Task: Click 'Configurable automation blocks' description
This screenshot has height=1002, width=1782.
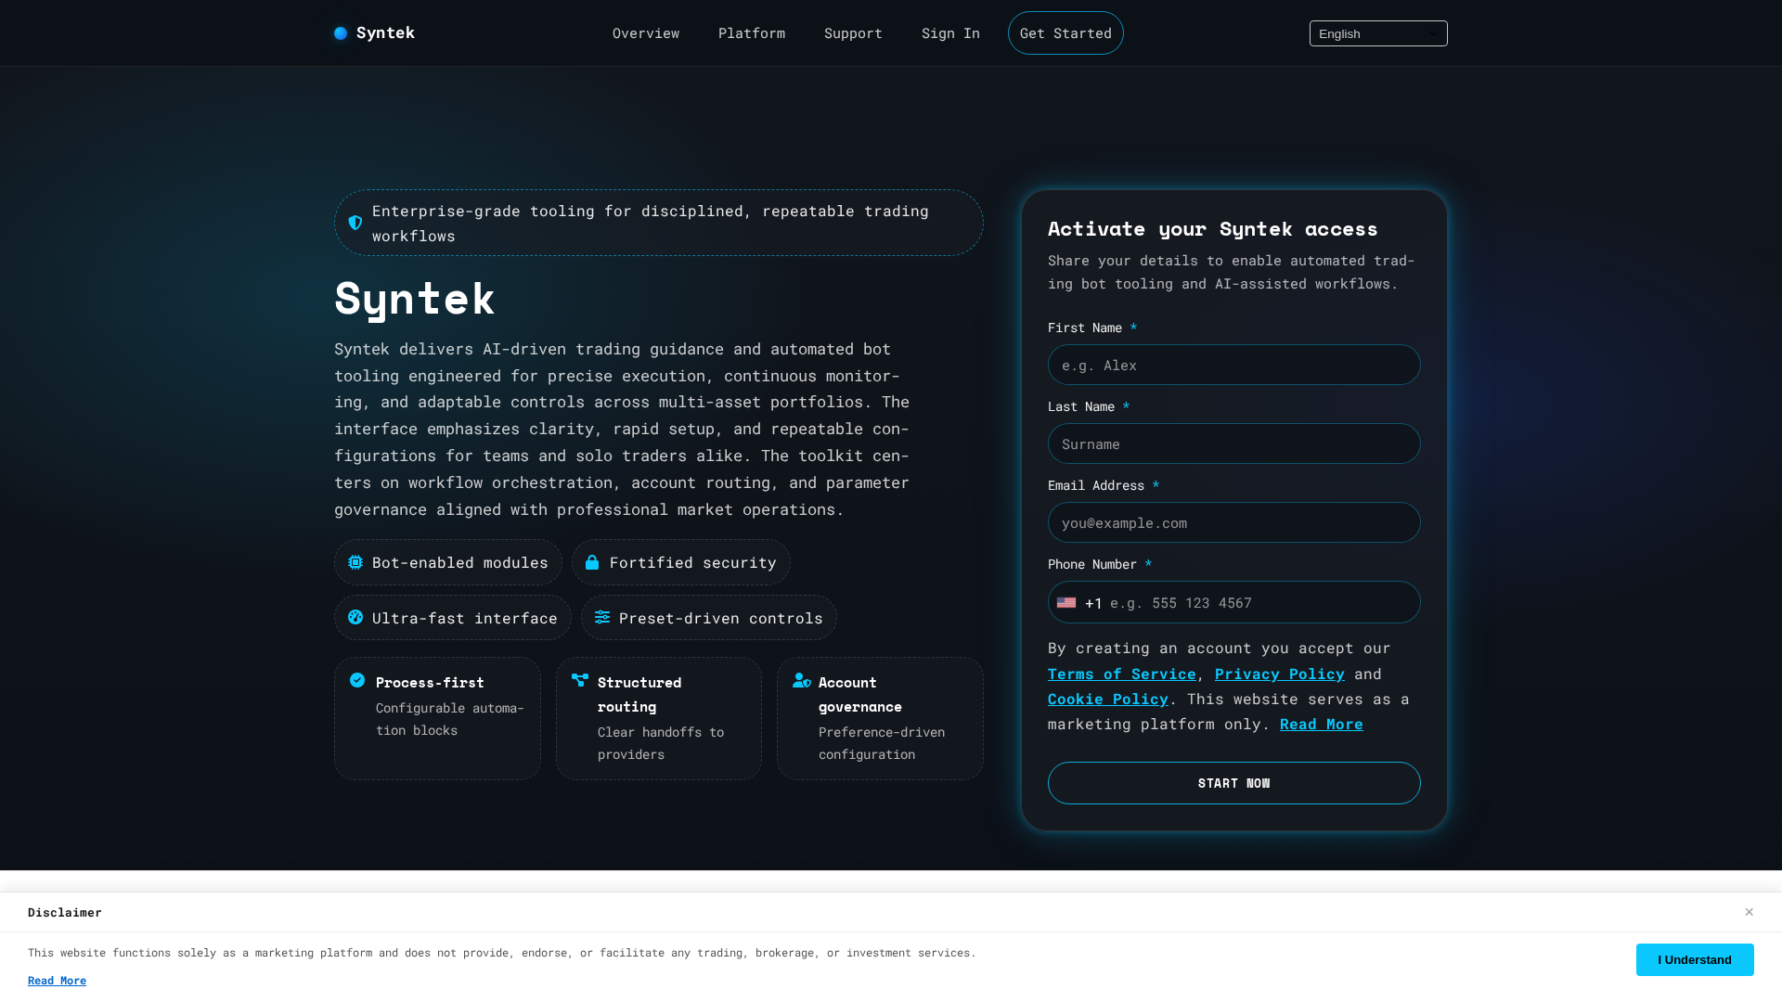Action: pos(450,719)
